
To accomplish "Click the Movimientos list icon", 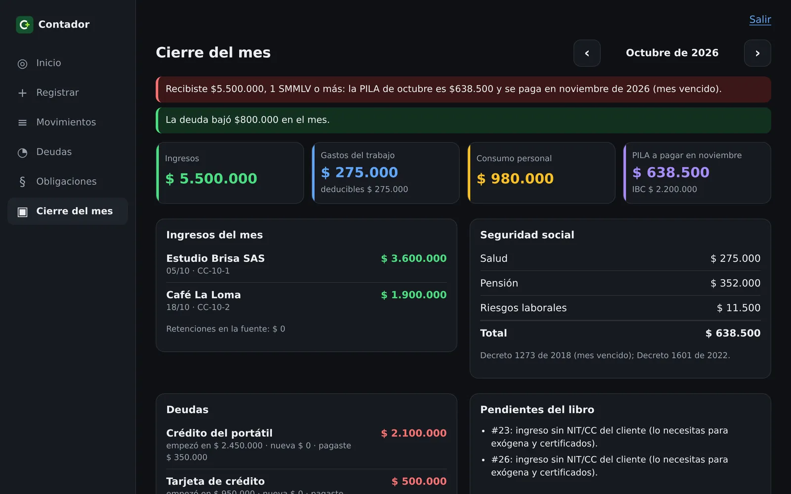I will [22, 123].
